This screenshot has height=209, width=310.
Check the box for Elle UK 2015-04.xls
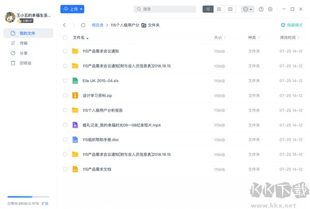[x=65, y=81]
